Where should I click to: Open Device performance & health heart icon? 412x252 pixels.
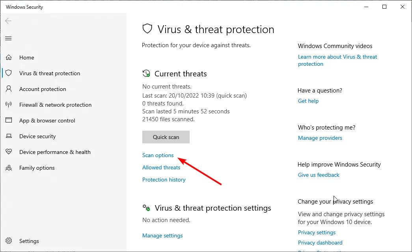[x=9, y=152]
